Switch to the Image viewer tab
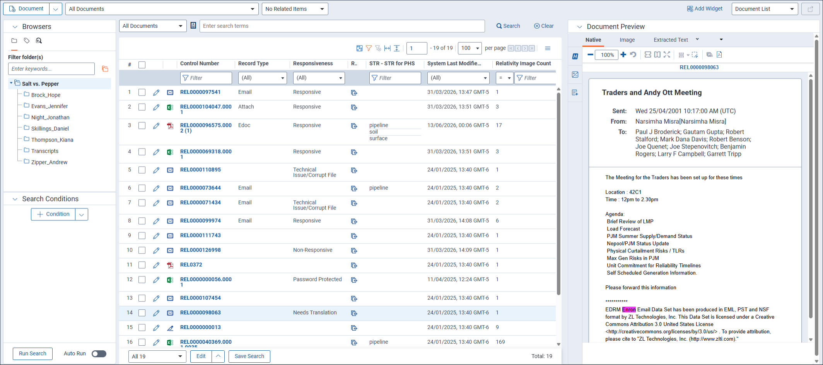The width and height of the screenshot is (823, 365). 627,40
